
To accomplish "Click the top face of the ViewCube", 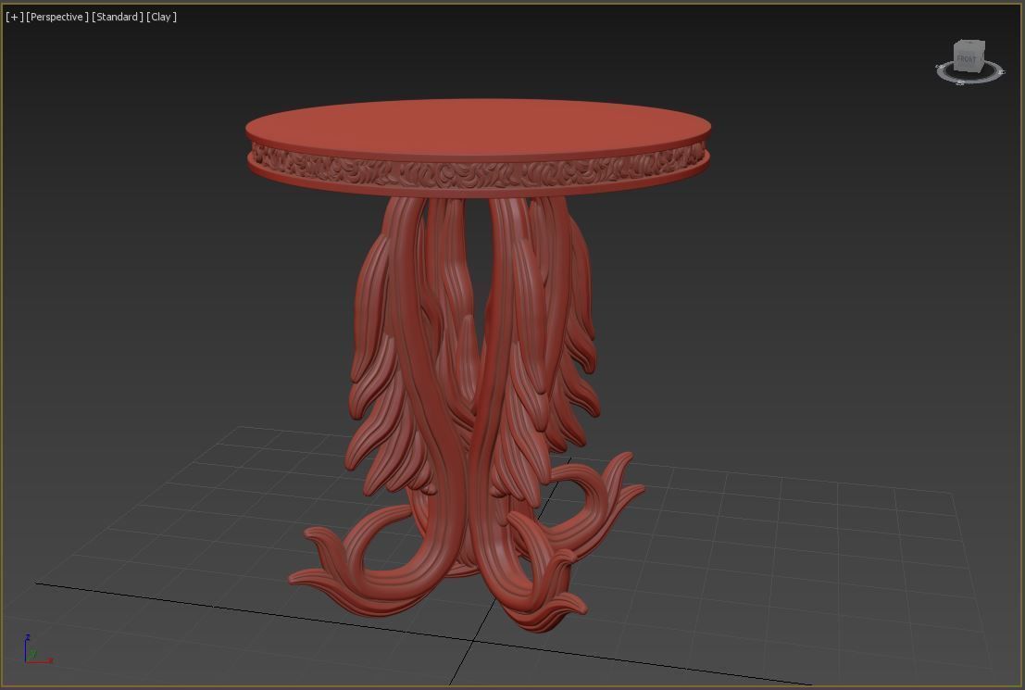I will [x=970, y=44].
